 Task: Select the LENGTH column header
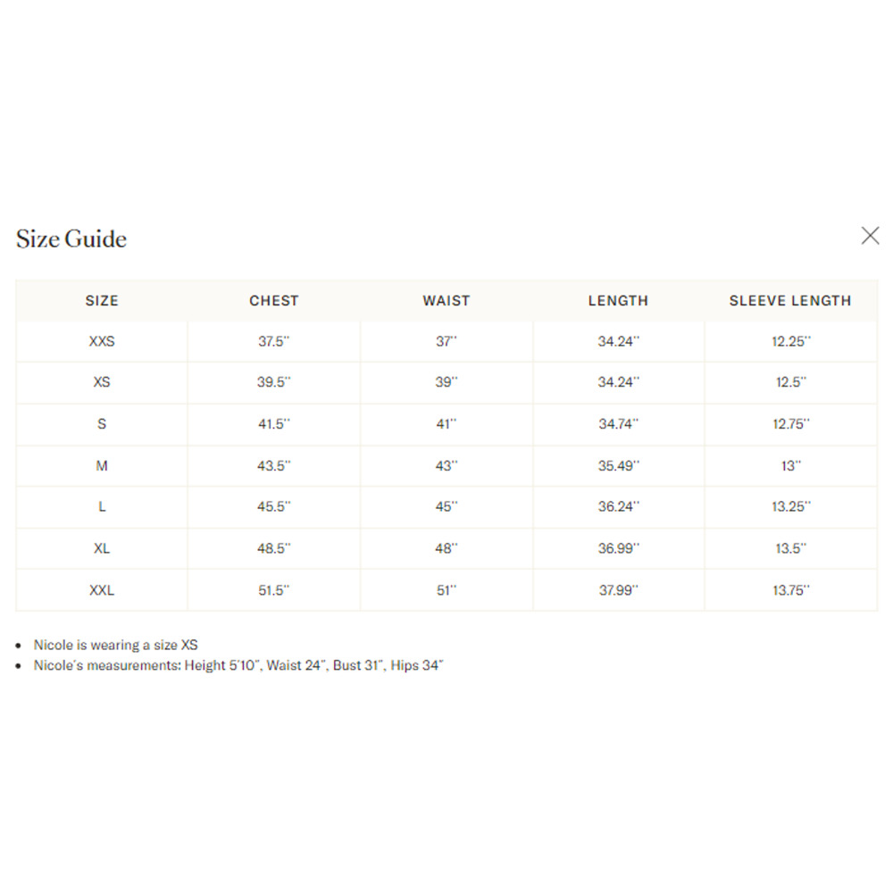click(x=619, y=301)
